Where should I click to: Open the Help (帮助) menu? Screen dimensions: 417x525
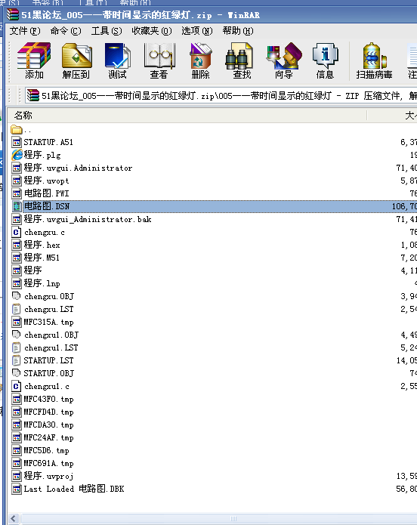(x=238, y=31)
